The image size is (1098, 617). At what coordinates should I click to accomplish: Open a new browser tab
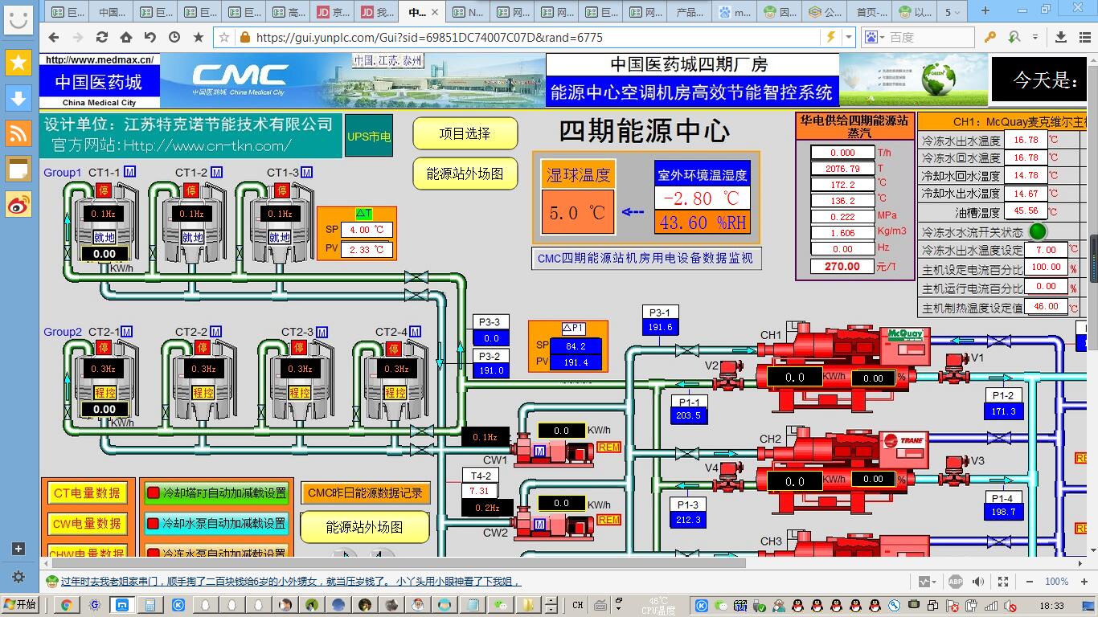(985, 11)
